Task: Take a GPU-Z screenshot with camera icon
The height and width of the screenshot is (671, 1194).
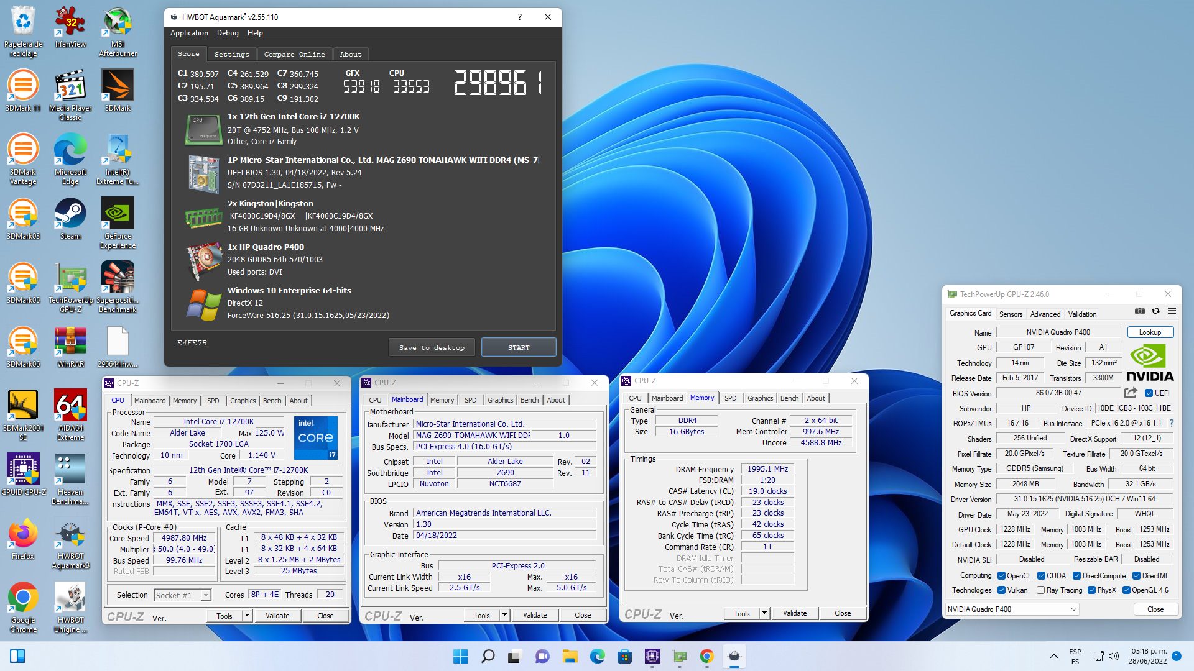Action: pyautogui.click(x=1139, y=311)
